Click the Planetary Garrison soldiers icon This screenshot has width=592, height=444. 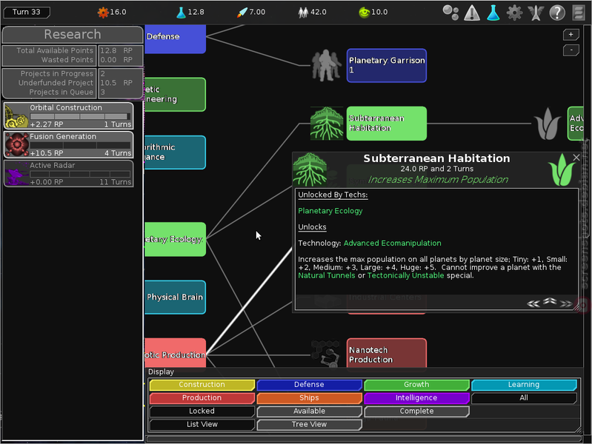pyautogui.click(x=327, y=66)
